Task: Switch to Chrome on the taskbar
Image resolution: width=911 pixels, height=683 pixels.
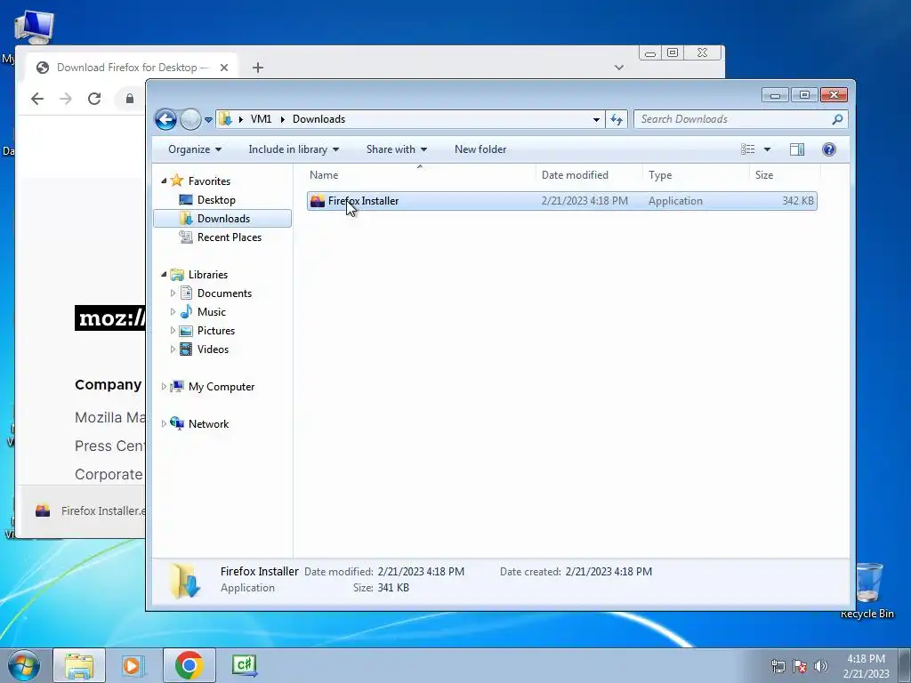Action: click(189, 665)
